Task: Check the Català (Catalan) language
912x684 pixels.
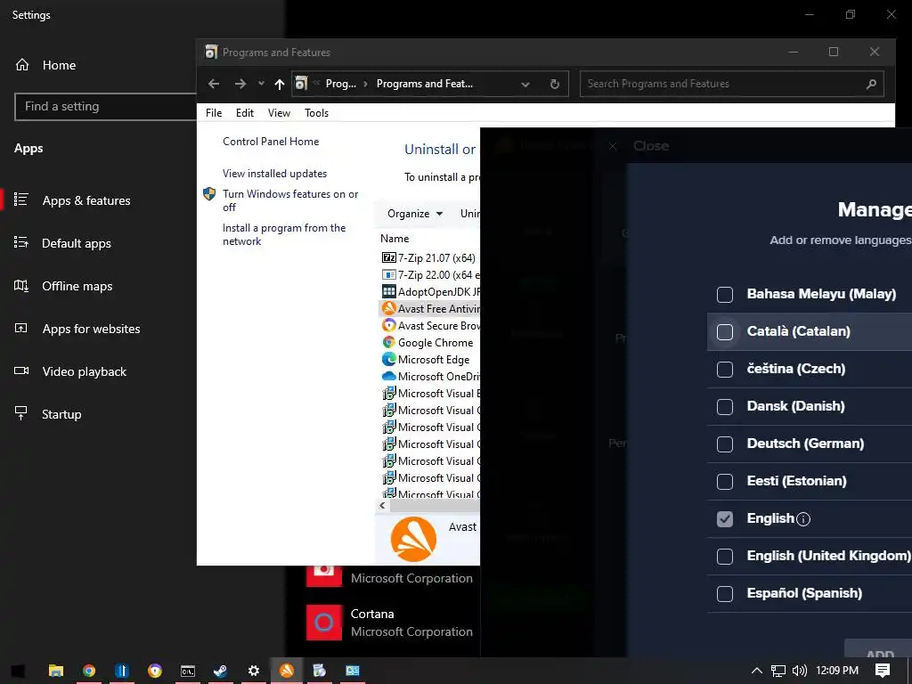Action: point(725,331)
